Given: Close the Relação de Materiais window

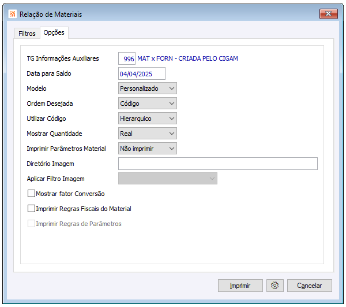Looking at the screenshot, I should (329, 14).
